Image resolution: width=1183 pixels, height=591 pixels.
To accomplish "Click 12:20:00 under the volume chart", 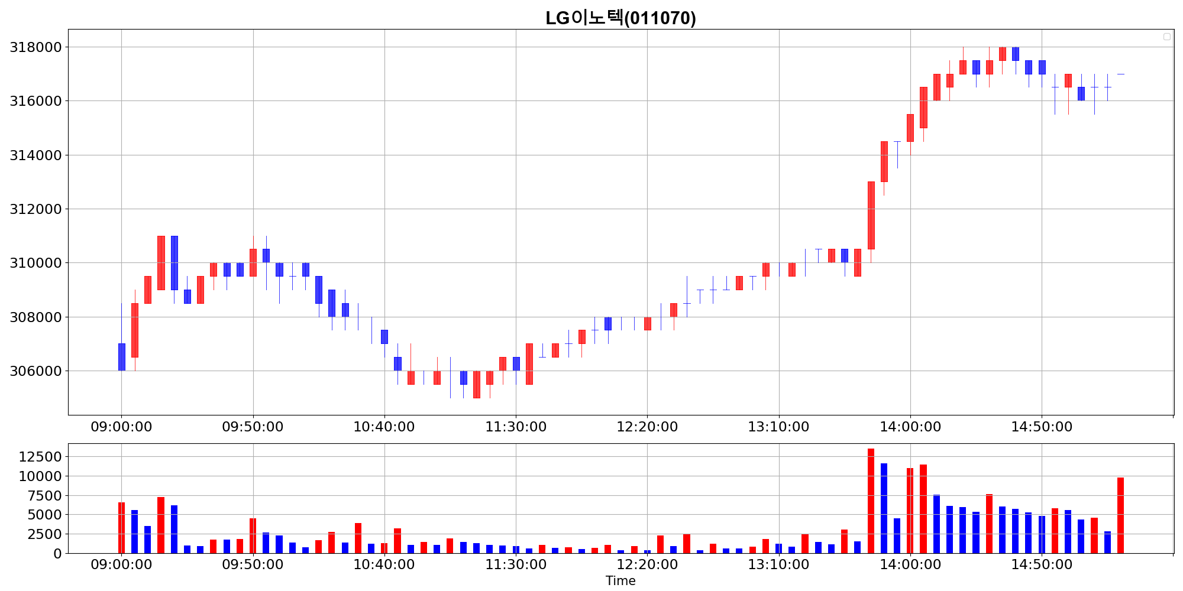I will 647,564.
